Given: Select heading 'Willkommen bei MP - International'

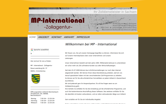Looking at the screenshot, I should click(x=91, y=44).
